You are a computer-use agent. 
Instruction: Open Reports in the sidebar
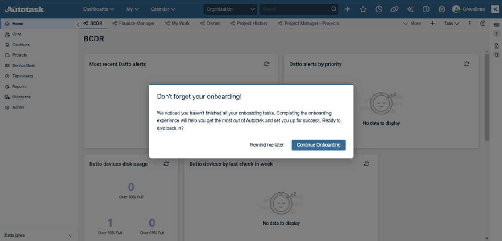39,86
